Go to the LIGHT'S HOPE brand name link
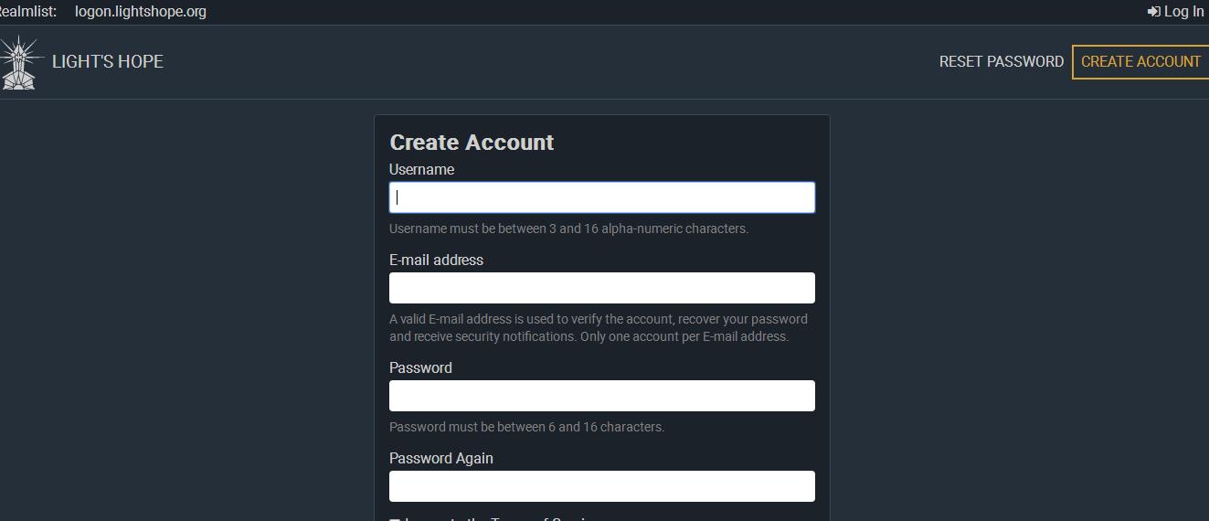 108,62
